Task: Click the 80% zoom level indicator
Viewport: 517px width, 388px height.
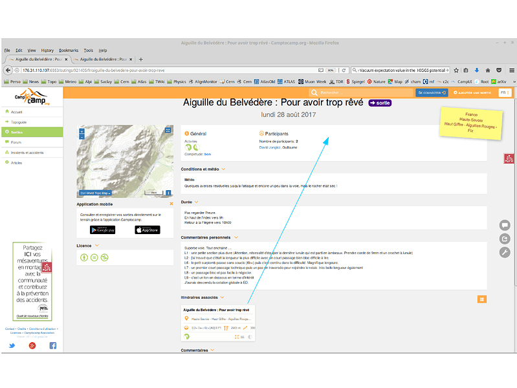Action: coord(331,70)
